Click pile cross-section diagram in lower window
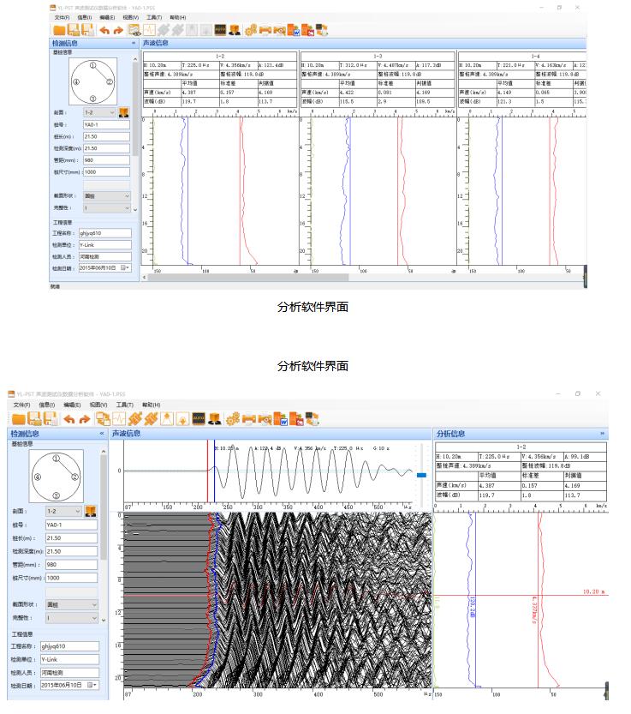The image size is (631, 714). pyautogui.click(x=56, y=477)
